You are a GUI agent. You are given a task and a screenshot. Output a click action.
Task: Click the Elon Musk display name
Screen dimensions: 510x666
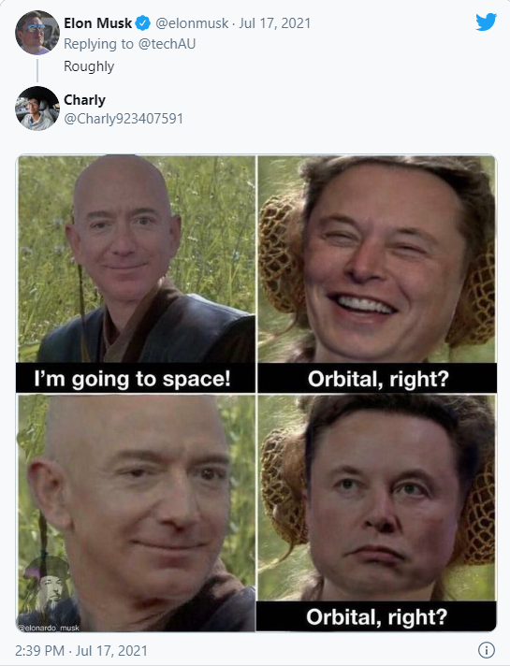97,23
